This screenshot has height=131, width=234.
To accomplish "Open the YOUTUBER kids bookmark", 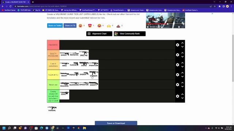I will tap(24, 10).
